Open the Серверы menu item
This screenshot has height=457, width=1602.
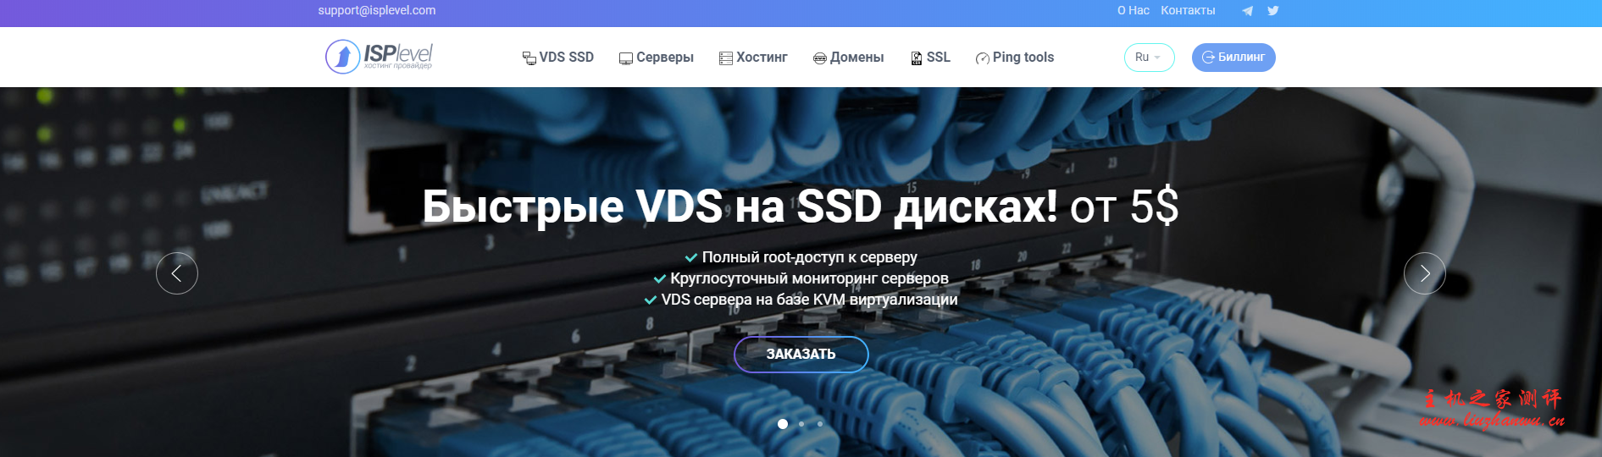coord(657,58)
